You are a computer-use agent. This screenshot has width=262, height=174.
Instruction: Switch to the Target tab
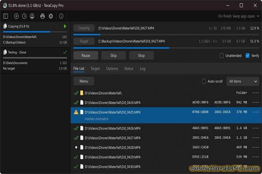[x=95, y=69]
